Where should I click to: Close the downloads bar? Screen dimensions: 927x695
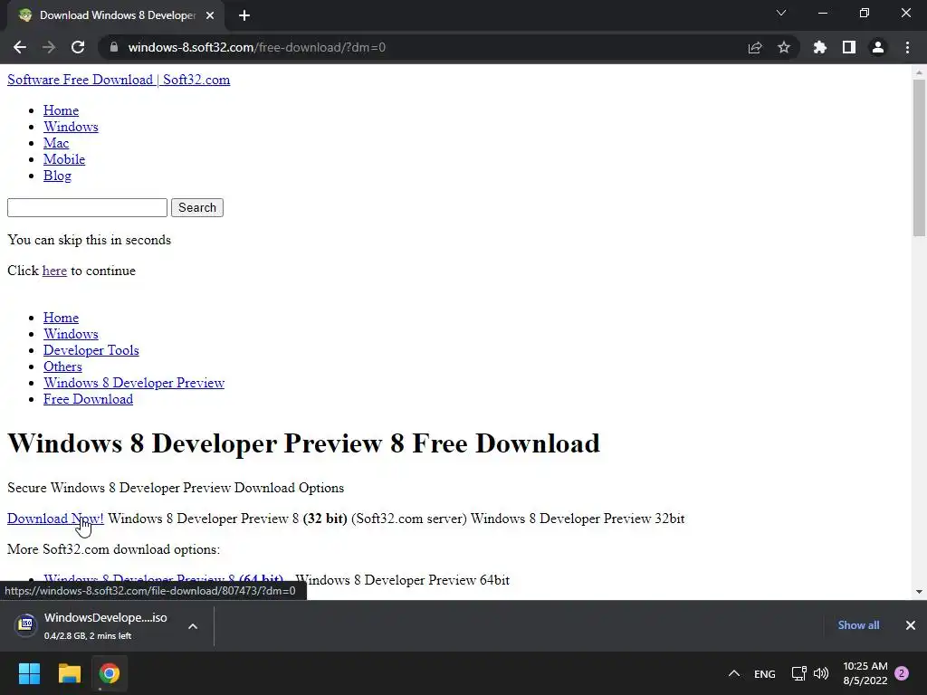tap(911, 625)
